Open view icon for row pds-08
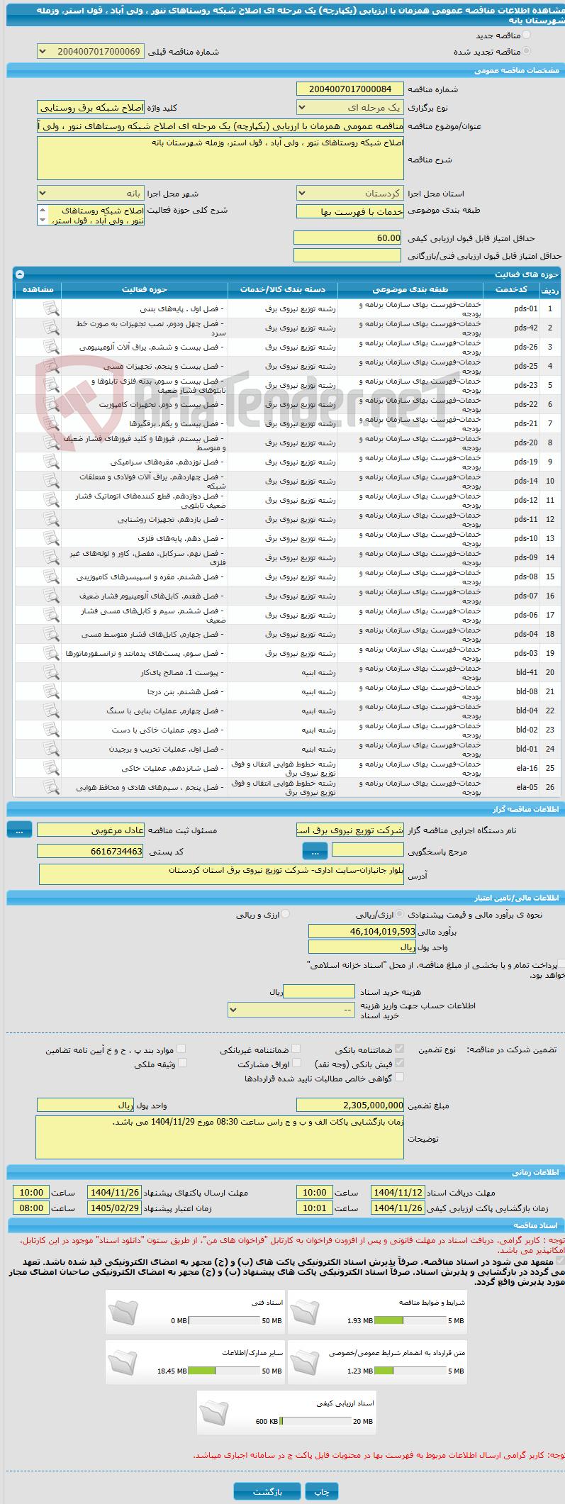This screenshot has width=565, height=1504. tap(51, 576)
